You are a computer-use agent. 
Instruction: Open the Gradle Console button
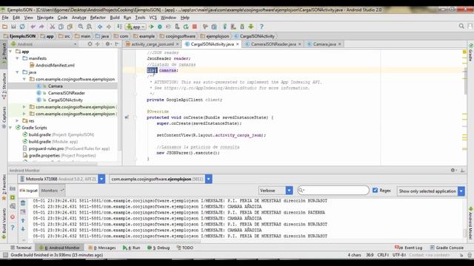pos(447,248)
